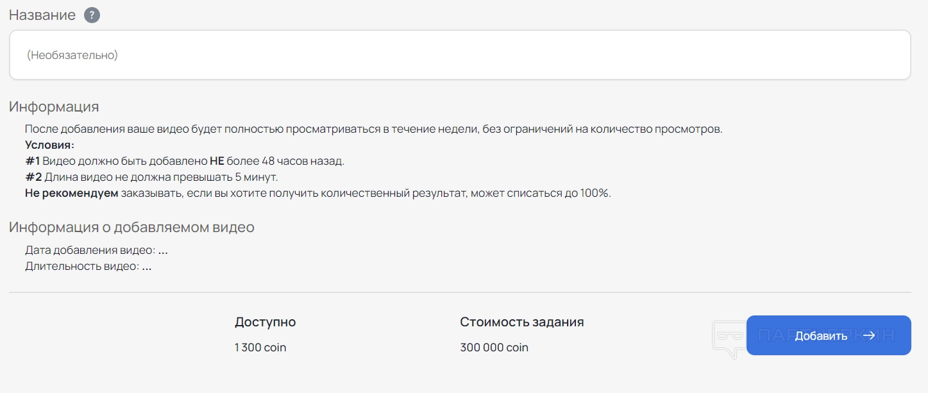Viewport: 928px width, 393px height.
Task: Click the Информация о добавляемом видео heading
Action: click(x=131, y=227)
